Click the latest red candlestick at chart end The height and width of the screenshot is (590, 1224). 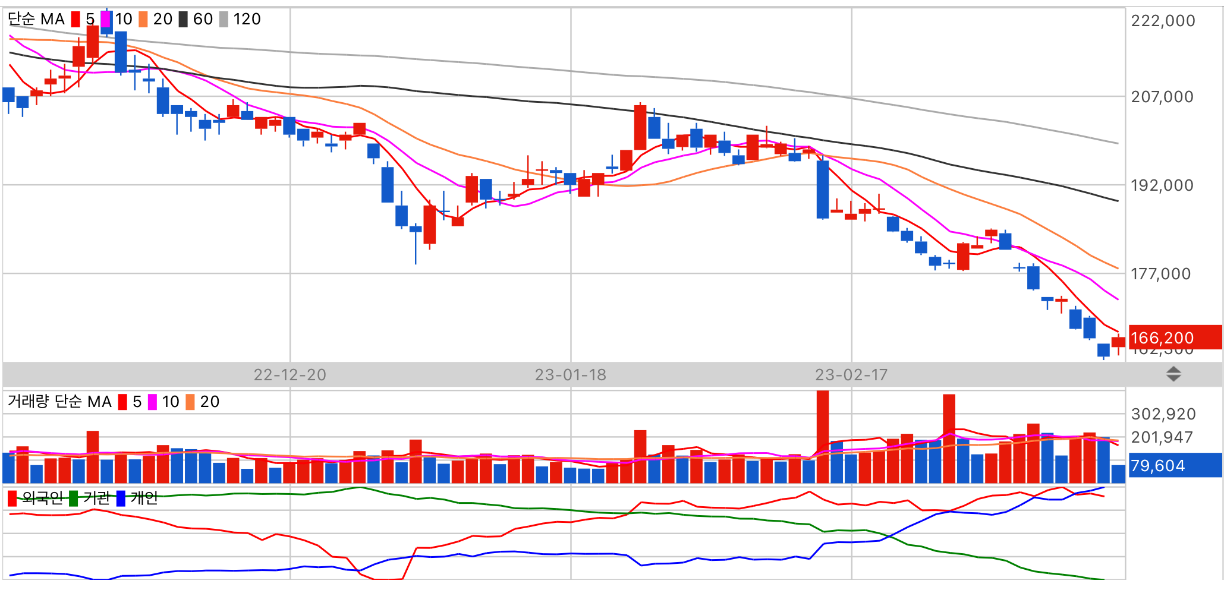[x=1118, y=342]
